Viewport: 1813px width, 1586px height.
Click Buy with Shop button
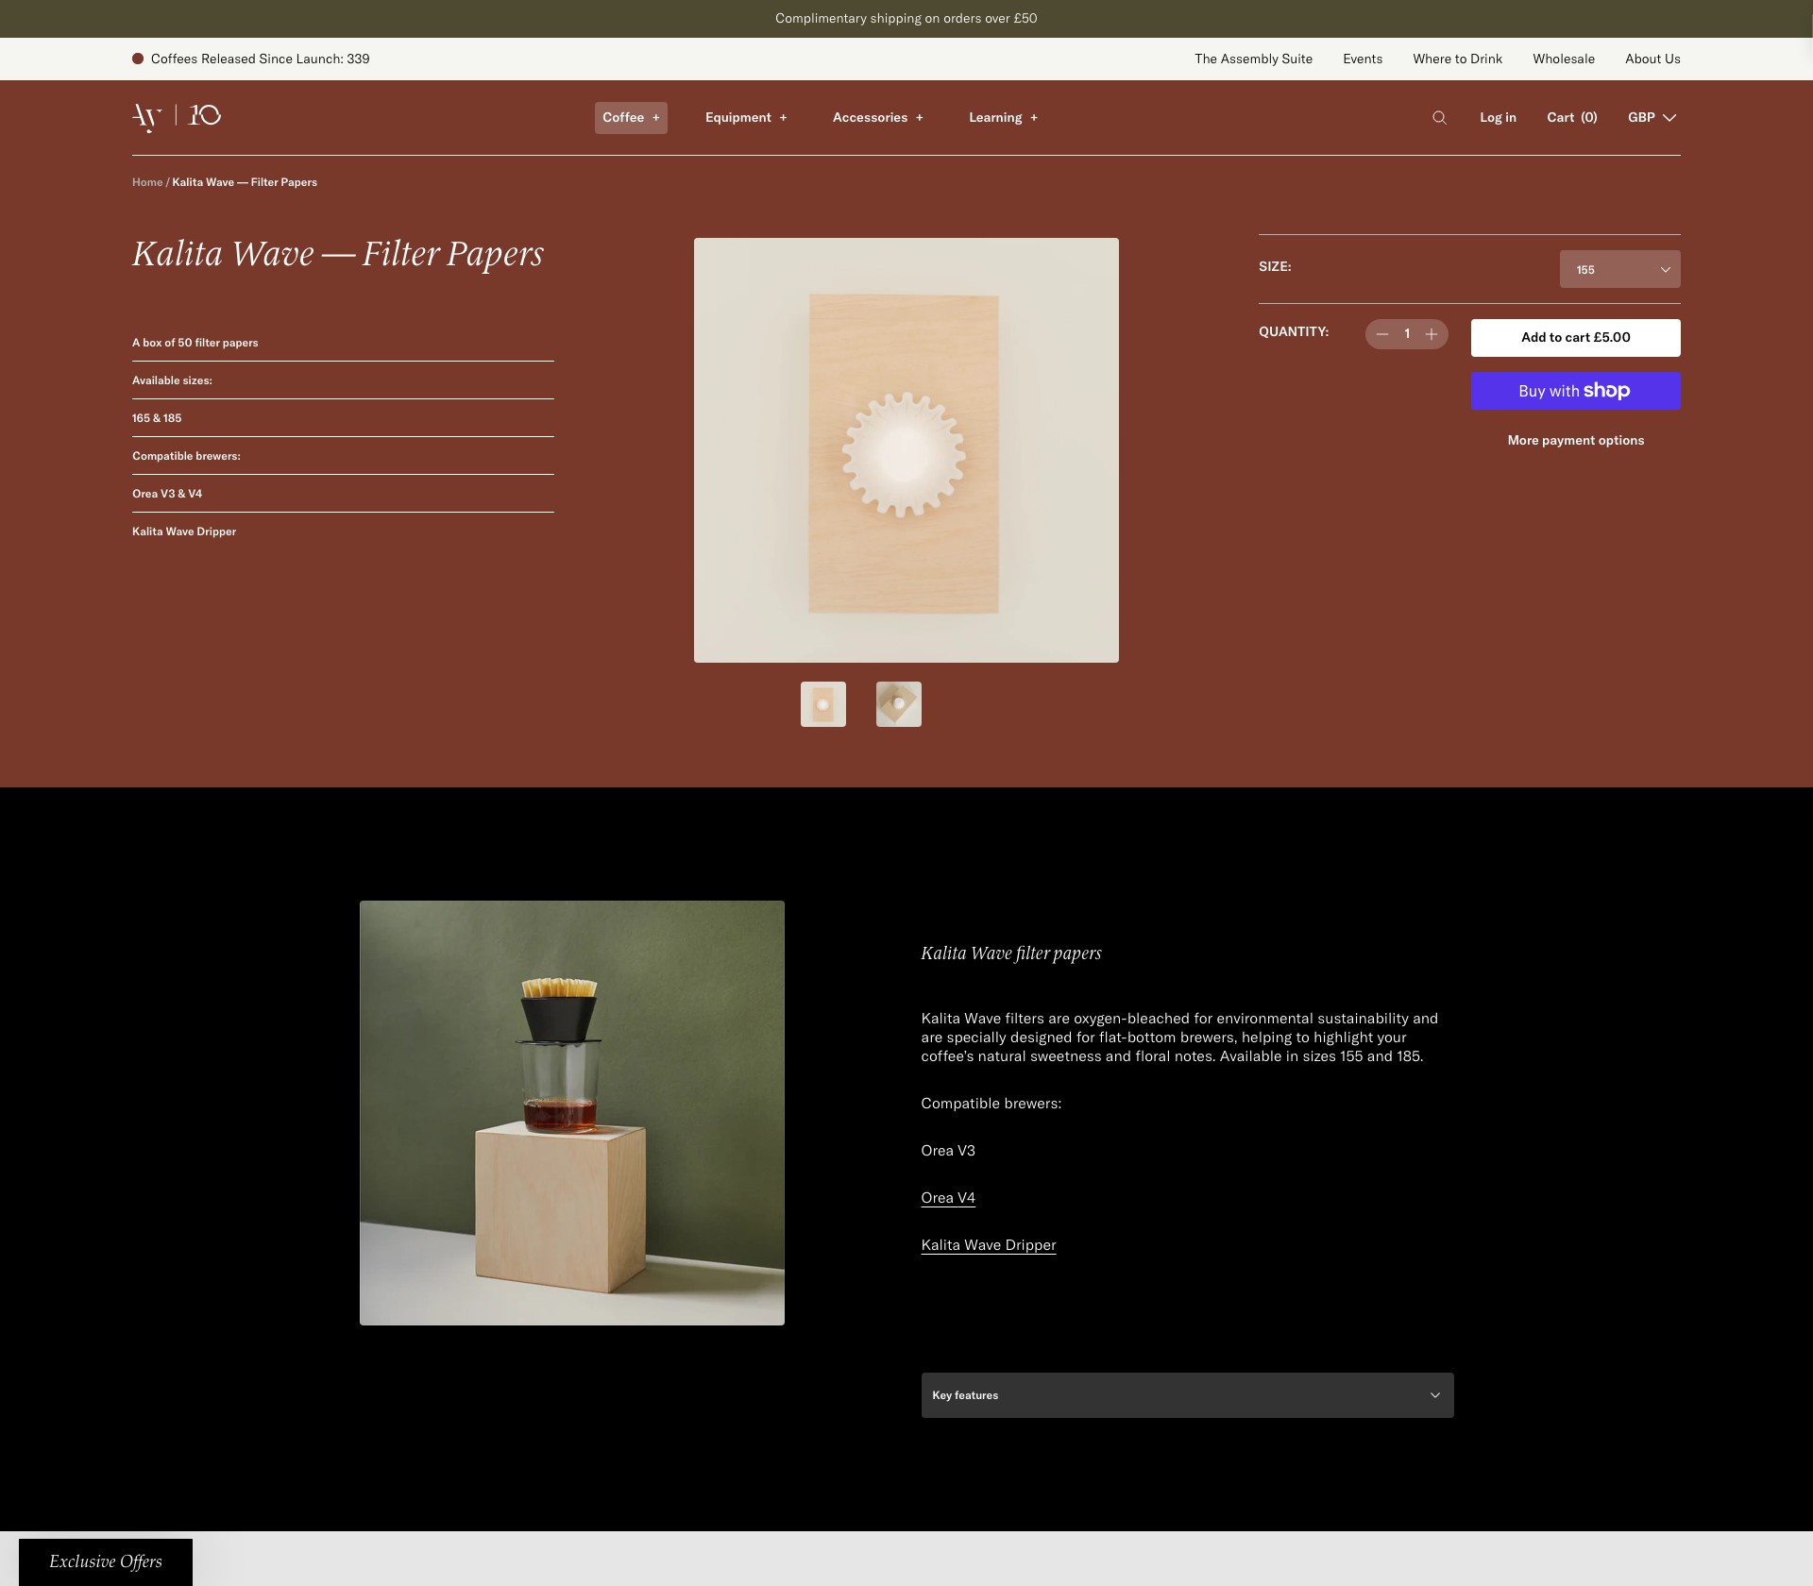(1575, 391)
